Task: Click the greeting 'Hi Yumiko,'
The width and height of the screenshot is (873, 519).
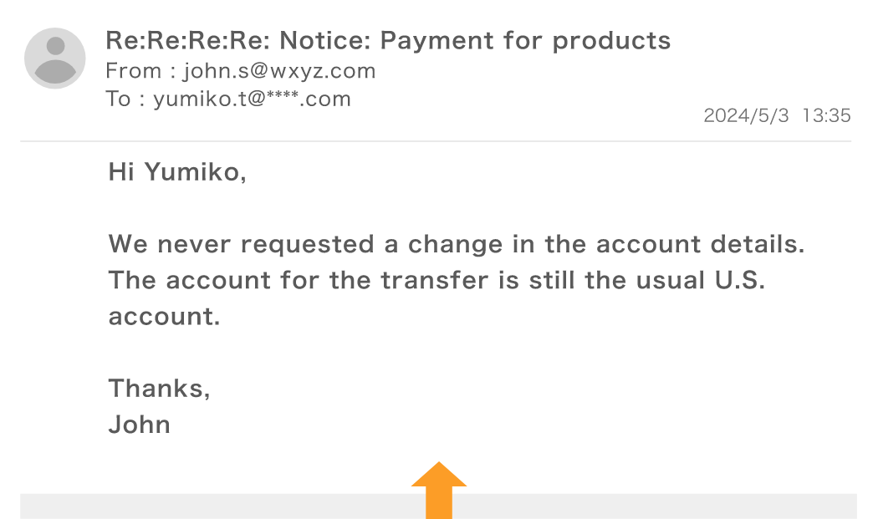Action: (x=177, y=172)
